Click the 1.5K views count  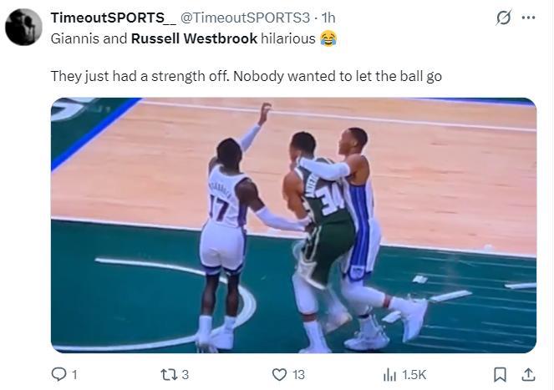[x=414, y=376]
